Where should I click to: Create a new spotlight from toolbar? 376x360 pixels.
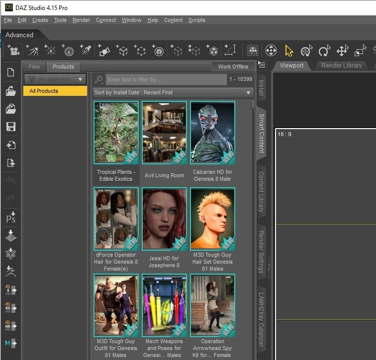pos(86,50)
